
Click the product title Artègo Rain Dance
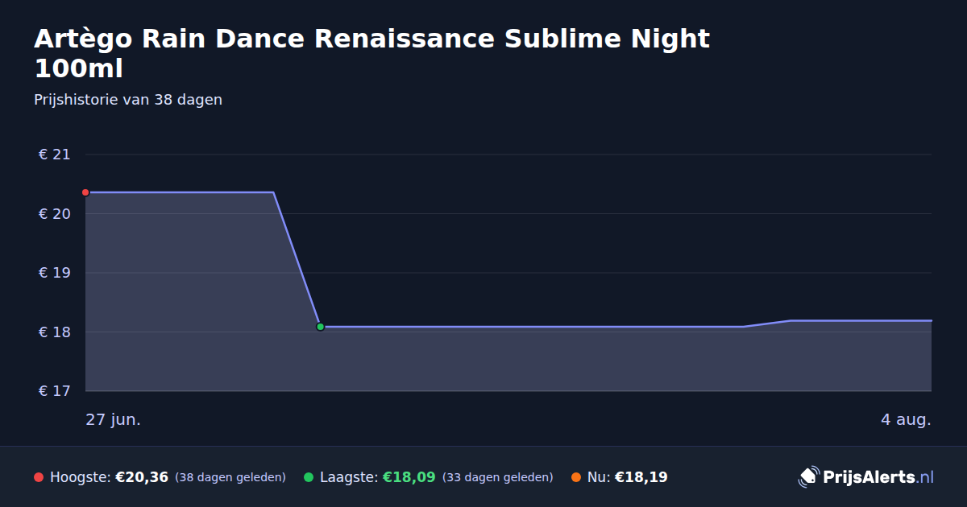pos(371,53)
